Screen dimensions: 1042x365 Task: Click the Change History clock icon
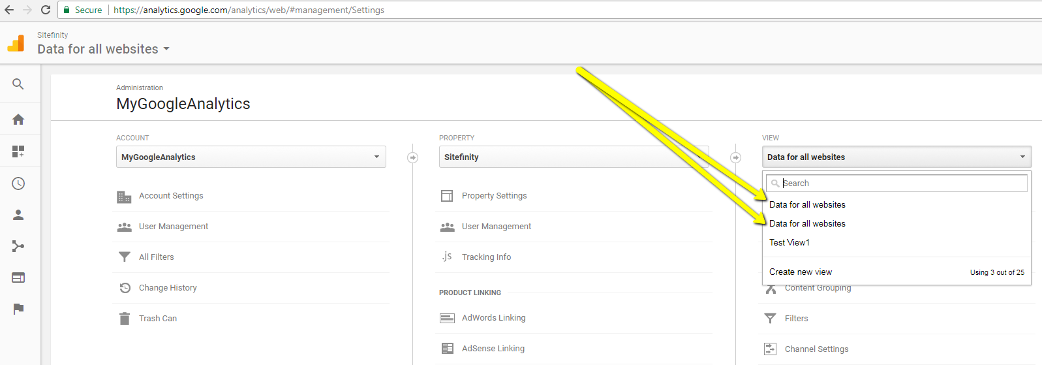click(125, 288)
